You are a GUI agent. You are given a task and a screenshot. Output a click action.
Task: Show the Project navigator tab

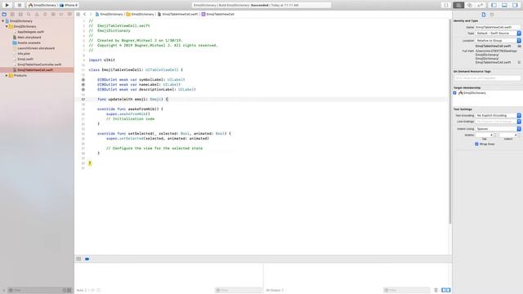click(x=4, y=15)
